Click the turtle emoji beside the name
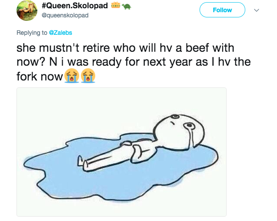The height and width of the screenshot is (221, 277). pos(126,7)
